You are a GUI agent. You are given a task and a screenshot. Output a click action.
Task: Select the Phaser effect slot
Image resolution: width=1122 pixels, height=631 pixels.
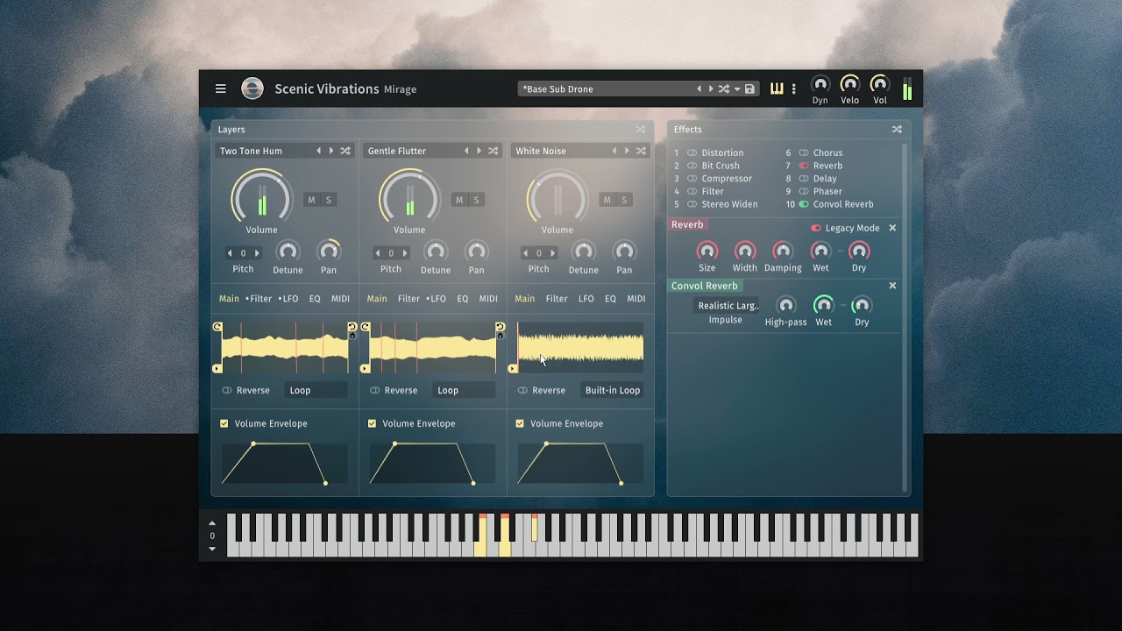[x=827, y=191]
